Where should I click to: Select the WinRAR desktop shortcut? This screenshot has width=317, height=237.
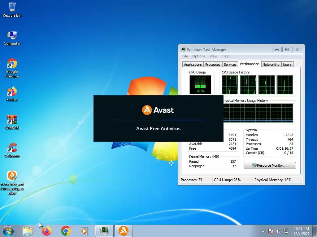click(12, 122)
